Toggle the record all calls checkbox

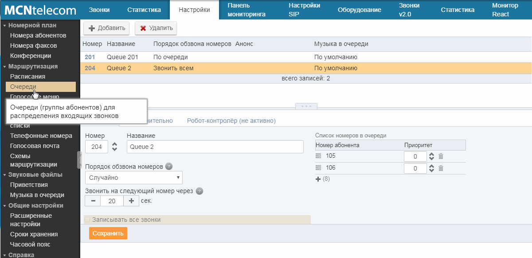click(87, 220)
